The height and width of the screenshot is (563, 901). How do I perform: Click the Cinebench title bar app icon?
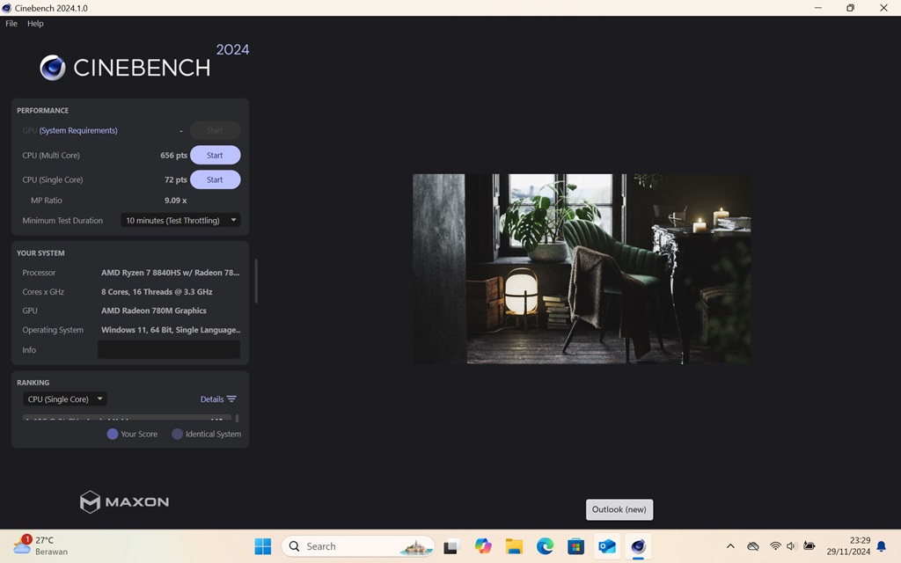[x=7, y=8]
